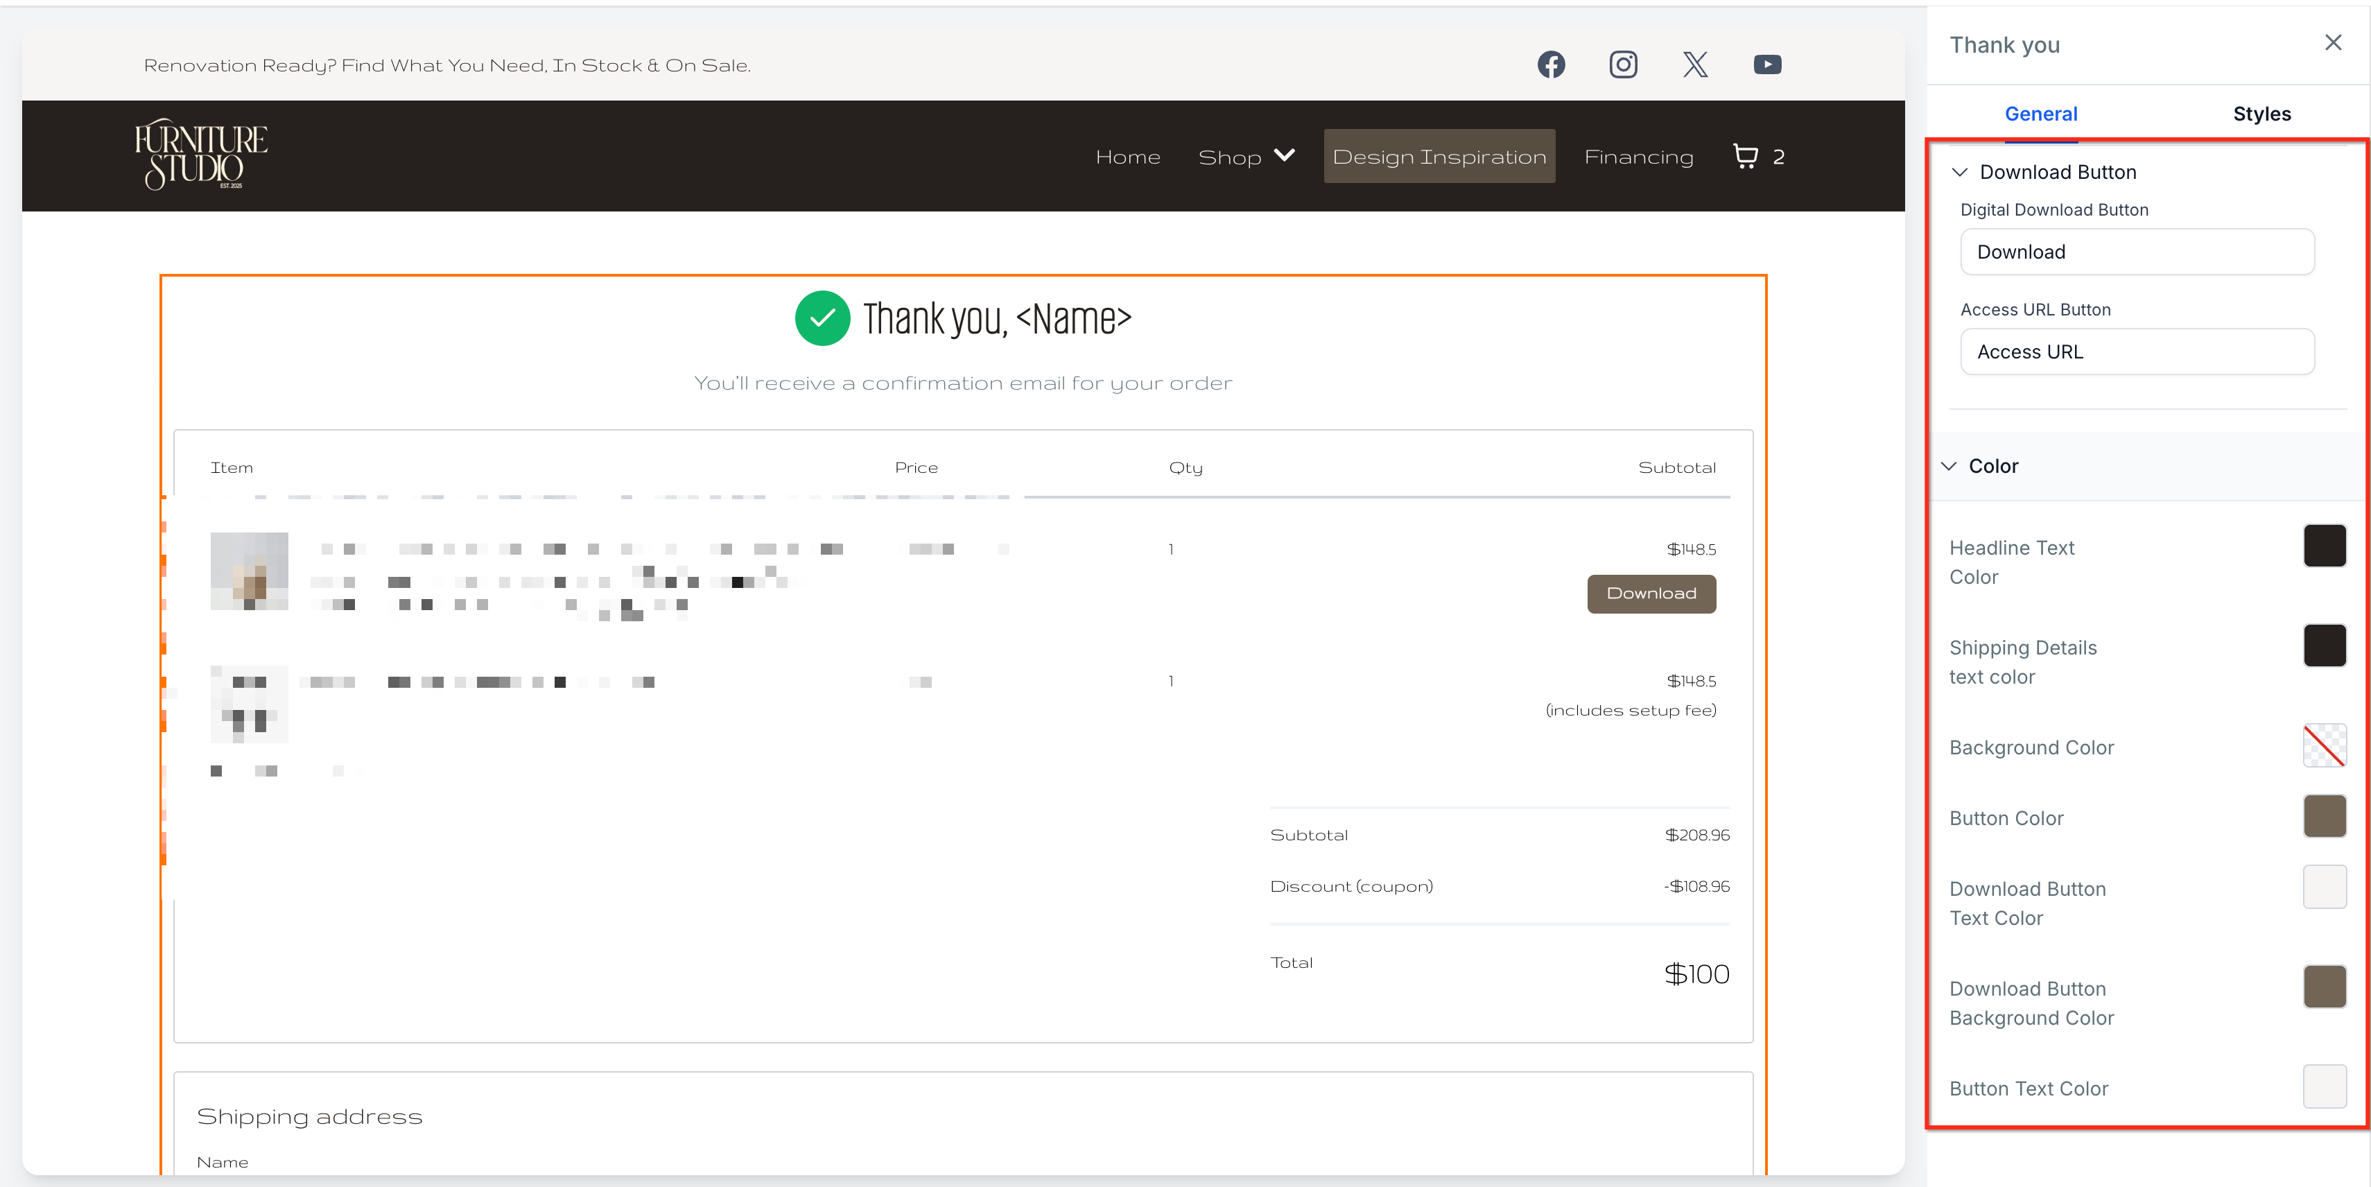
Task: Click the confirmation email subtext
Action: (x=963, y=383)
